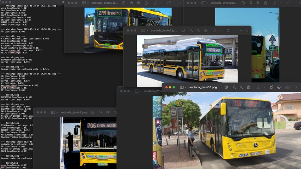Zoom out in top-right anotada_WhatsAp window
Screen dimensions: 301x169
coord(251,3)
